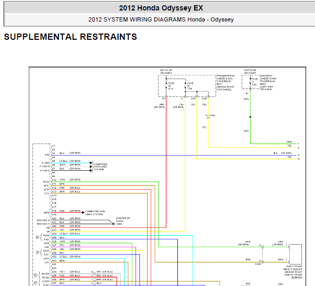Click the C412 connector label

pos(212,115)
